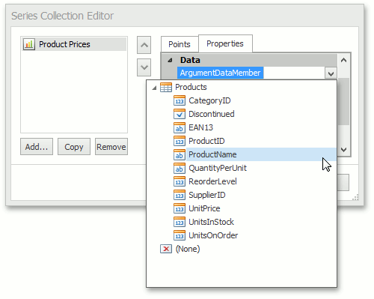374x299 pixels.
Task: Switch to the Points tab
Action: pos(180,44)
